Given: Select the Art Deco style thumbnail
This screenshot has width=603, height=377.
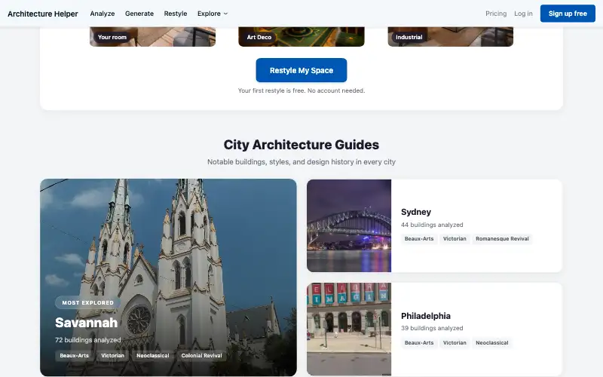Looking at the screenshot, I should [301, 36].
